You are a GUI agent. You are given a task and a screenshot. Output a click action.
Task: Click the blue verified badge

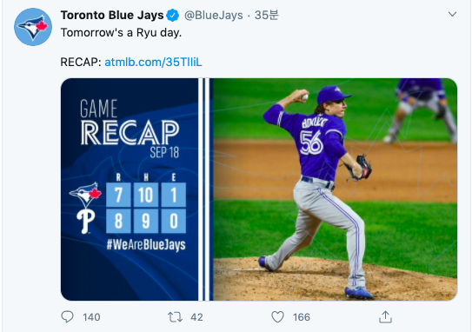pyautogui.click(x=172, y=15)
